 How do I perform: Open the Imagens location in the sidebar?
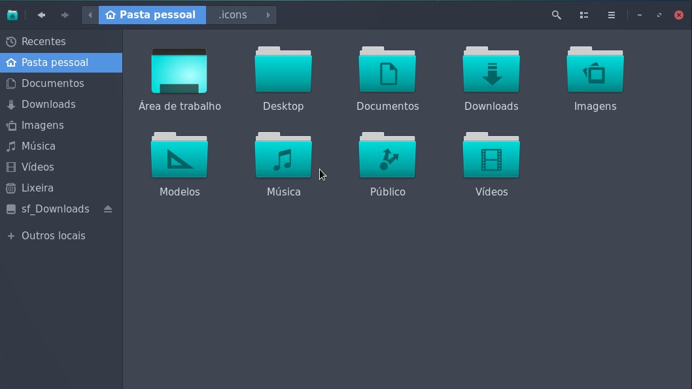click(41, 125)
